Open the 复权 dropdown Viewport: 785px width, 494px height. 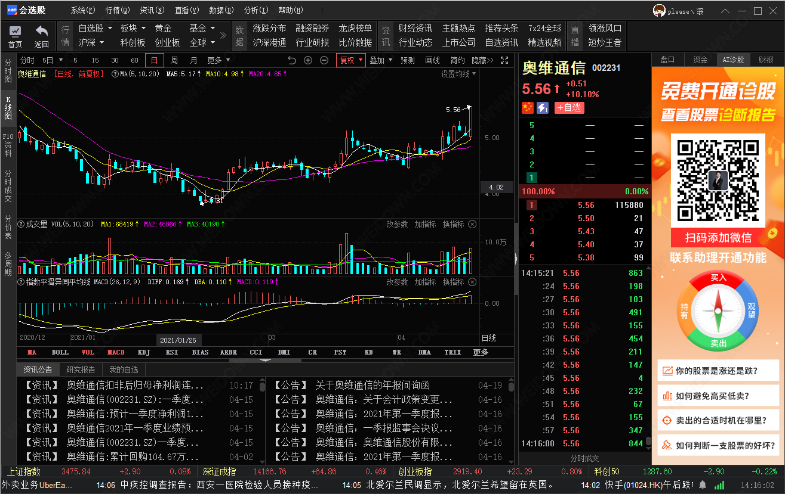351,60
